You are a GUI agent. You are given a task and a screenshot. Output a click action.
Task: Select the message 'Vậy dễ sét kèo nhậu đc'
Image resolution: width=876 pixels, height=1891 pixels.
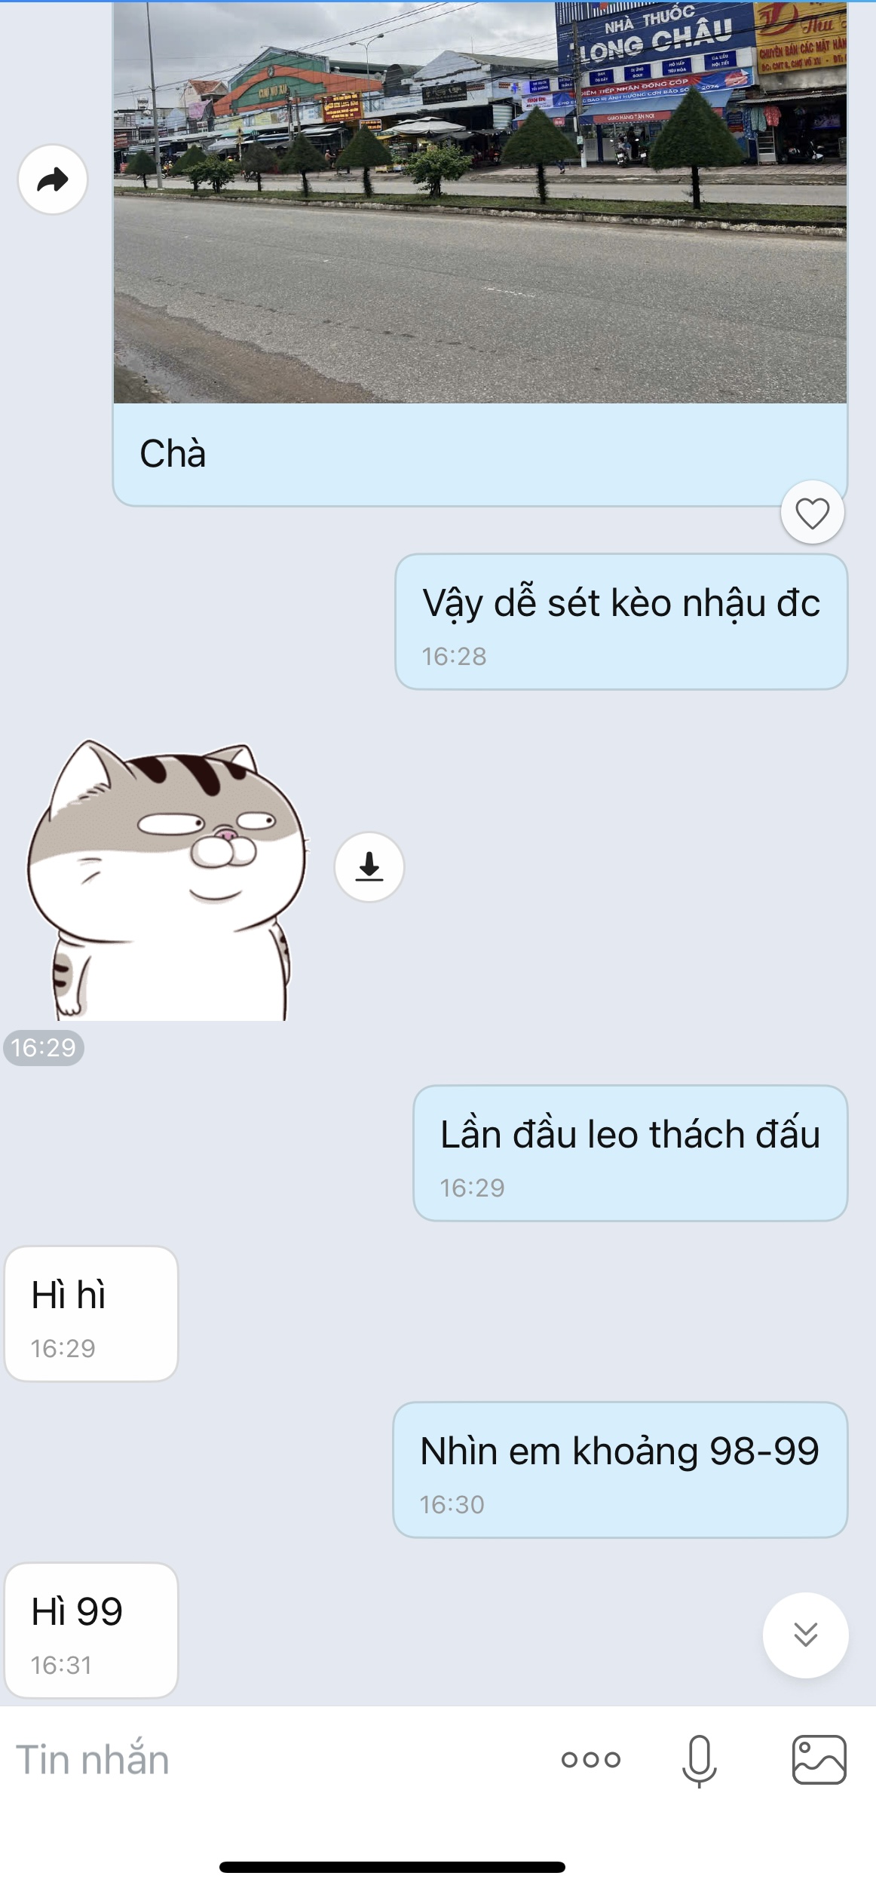(621, 621)
